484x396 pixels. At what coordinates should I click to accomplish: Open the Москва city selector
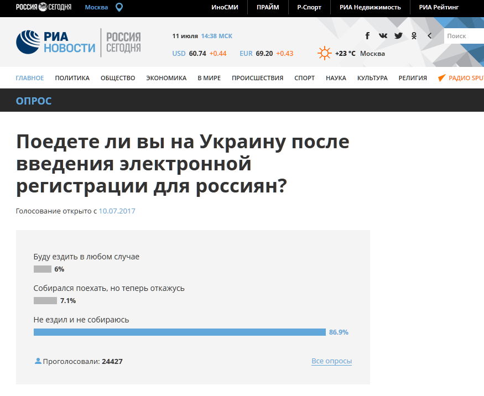pos(96,7)
